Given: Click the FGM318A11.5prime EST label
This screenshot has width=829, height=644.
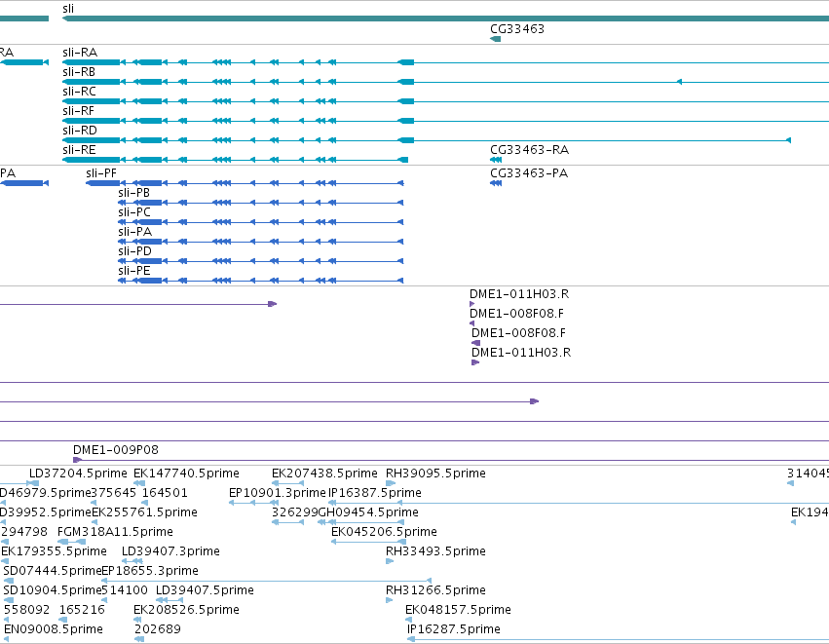Looking at the screenshot, I should tap(115, 532).
